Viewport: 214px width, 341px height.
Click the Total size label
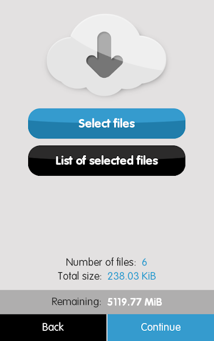click(80, 276)
